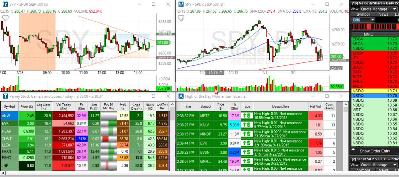Click the yellow NSDQ 10.71 row

coord(375,90)
